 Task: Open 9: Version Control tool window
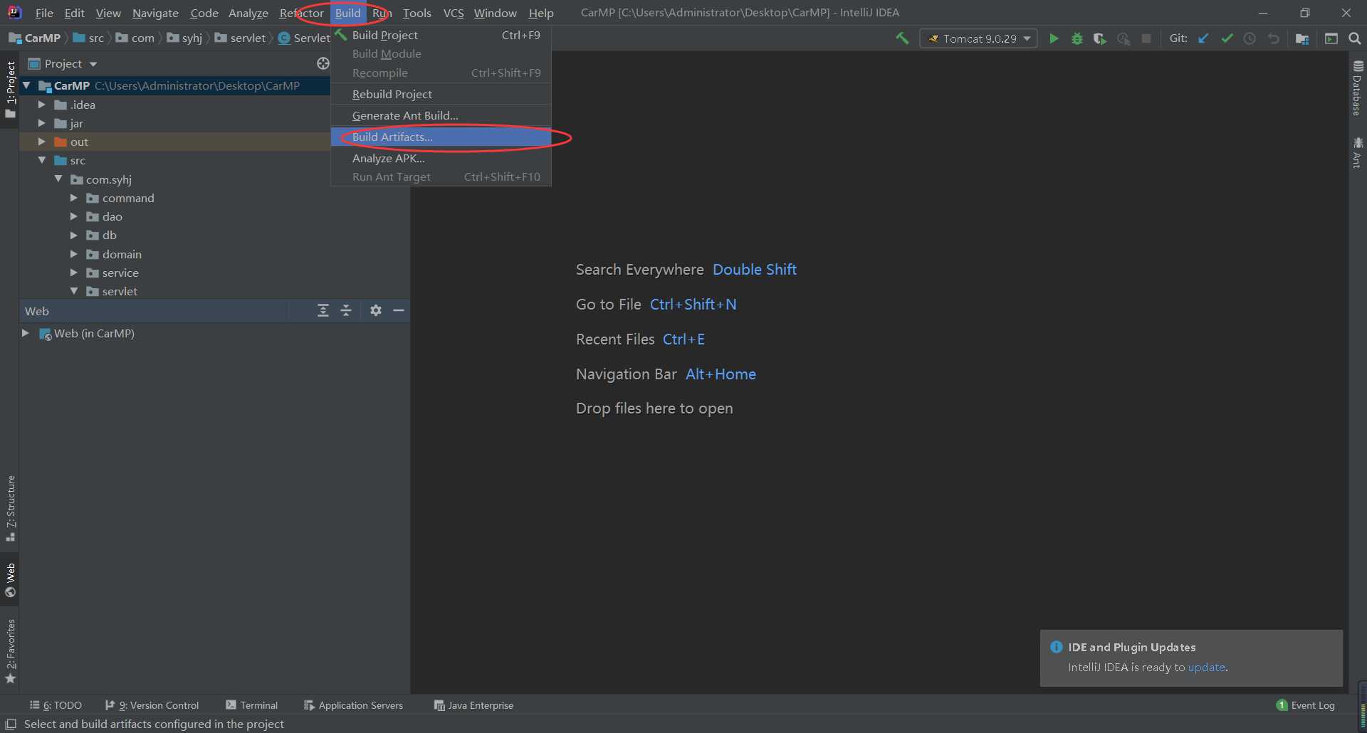[x=152, y=705]
